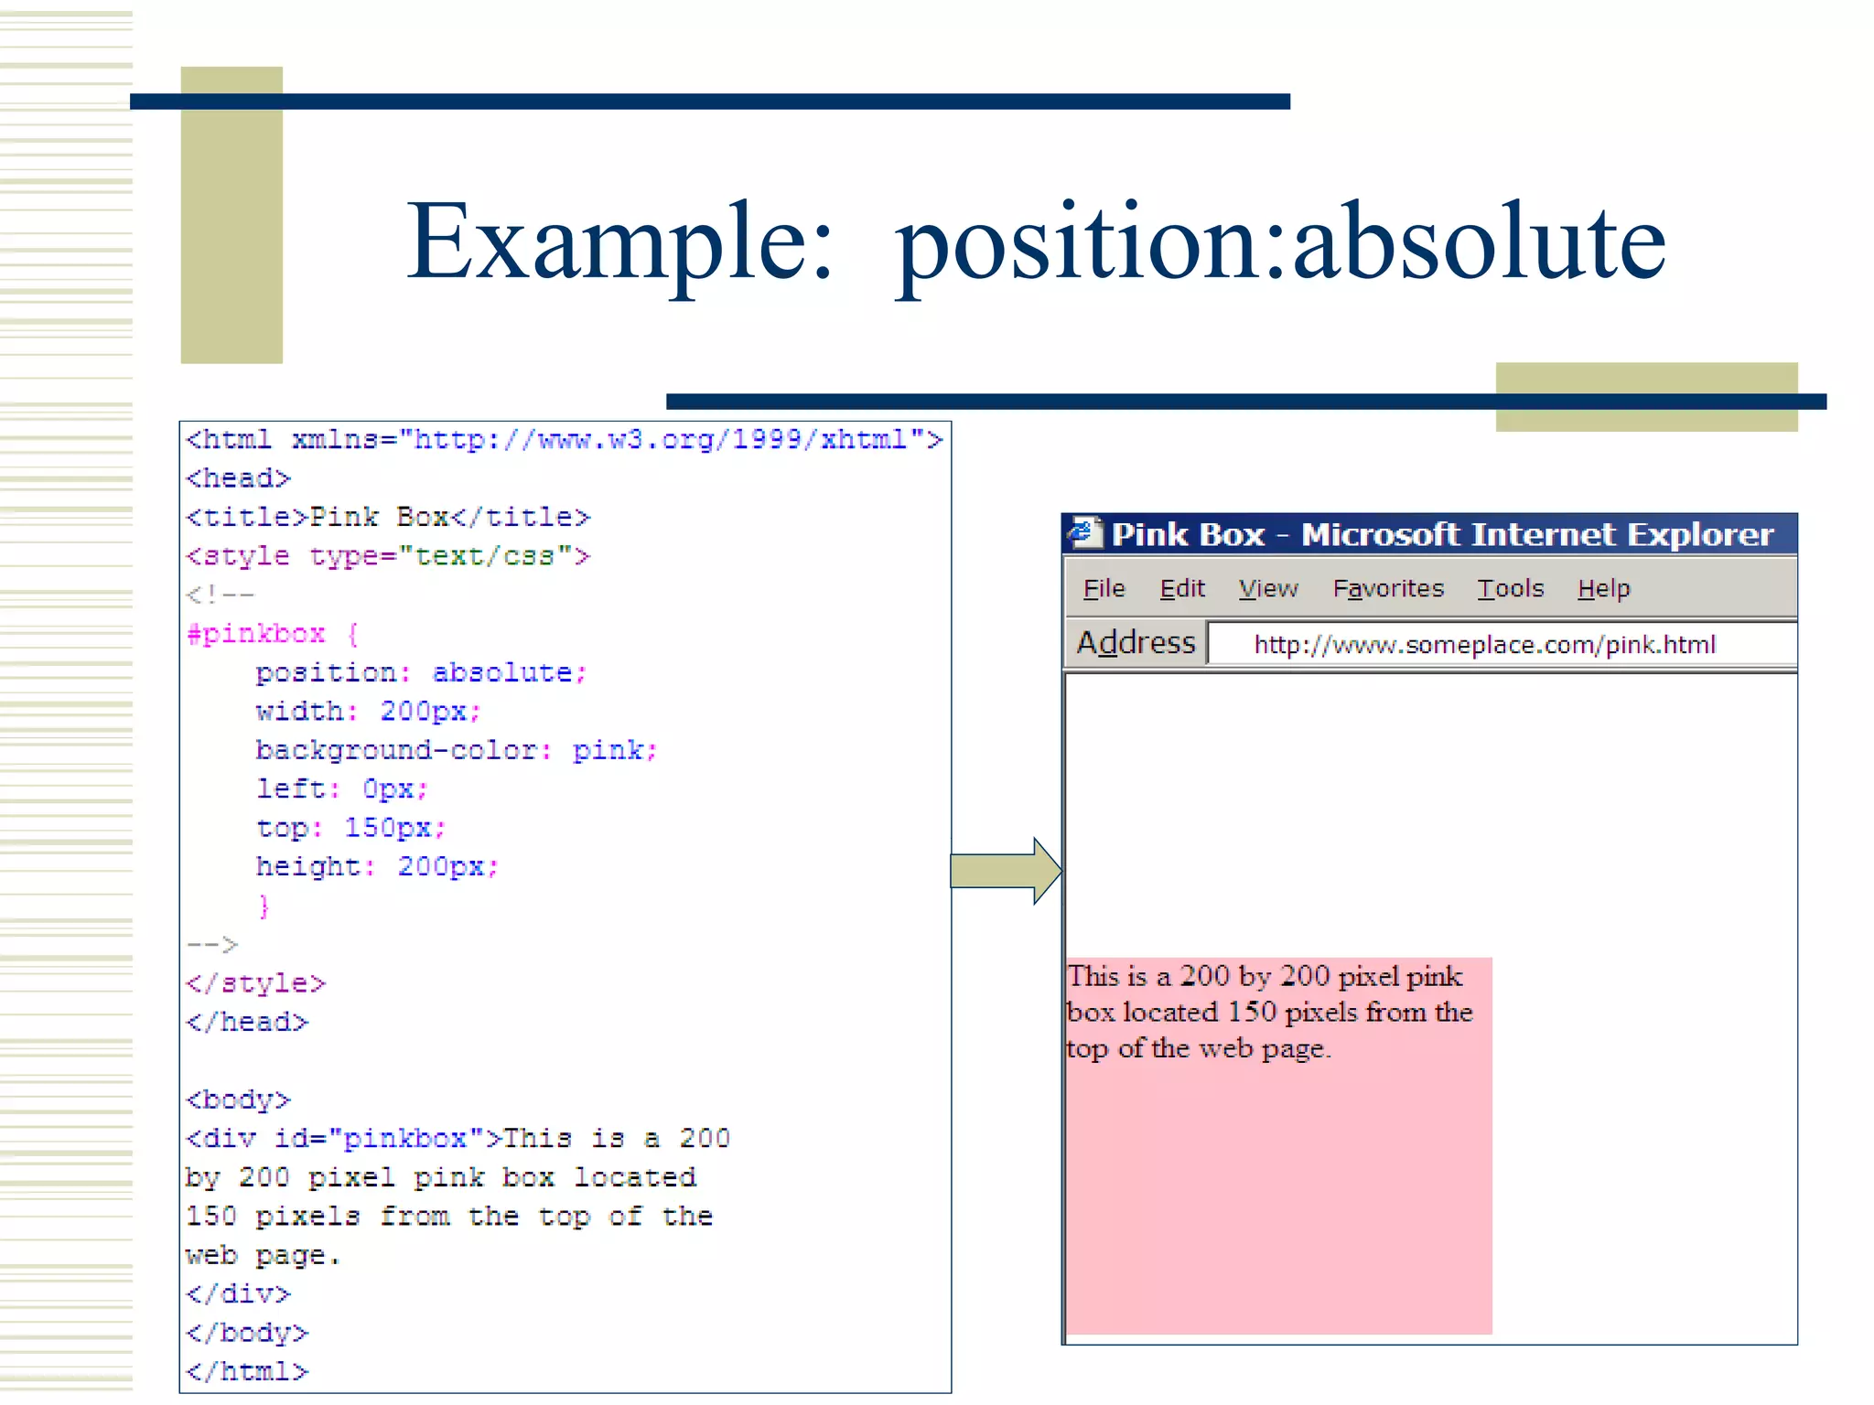The width and height of the screenshot is (1874, 1405).
Task: Open the File menu
Action: 1104,588
